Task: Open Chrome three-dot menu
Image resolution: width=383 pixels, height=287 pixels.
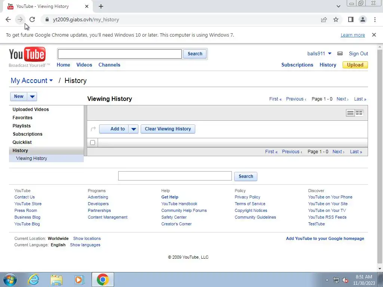Action: tap(375, 19)
